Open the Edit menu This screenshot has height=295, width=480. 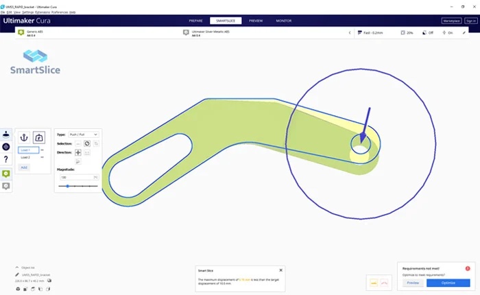tap(10, 12)
